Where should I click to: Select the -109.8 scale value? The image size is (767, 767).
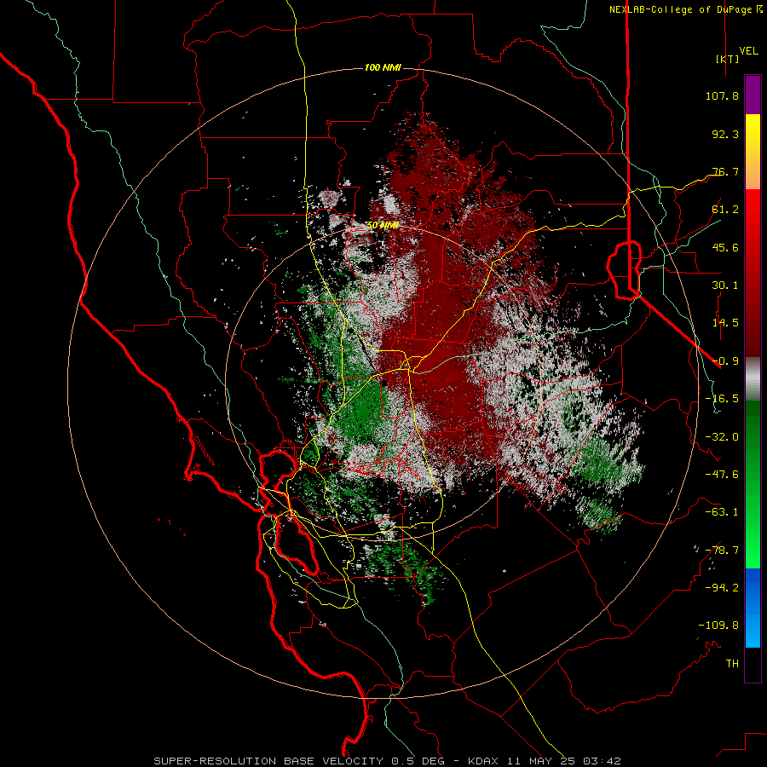point(718,626)
